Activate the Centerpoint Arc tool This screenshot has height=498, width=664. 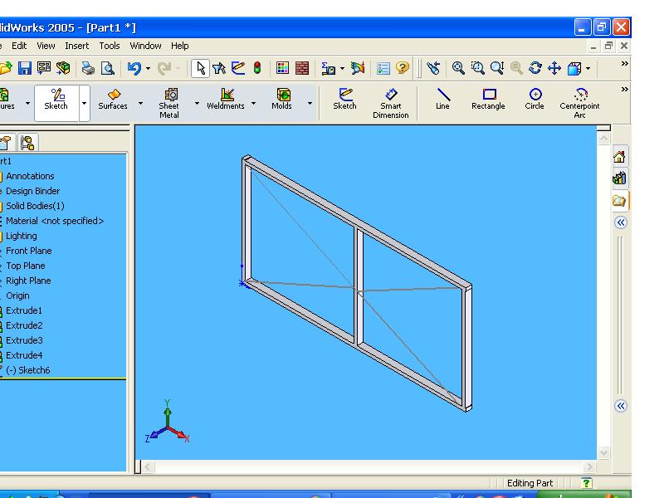(579, 101)
